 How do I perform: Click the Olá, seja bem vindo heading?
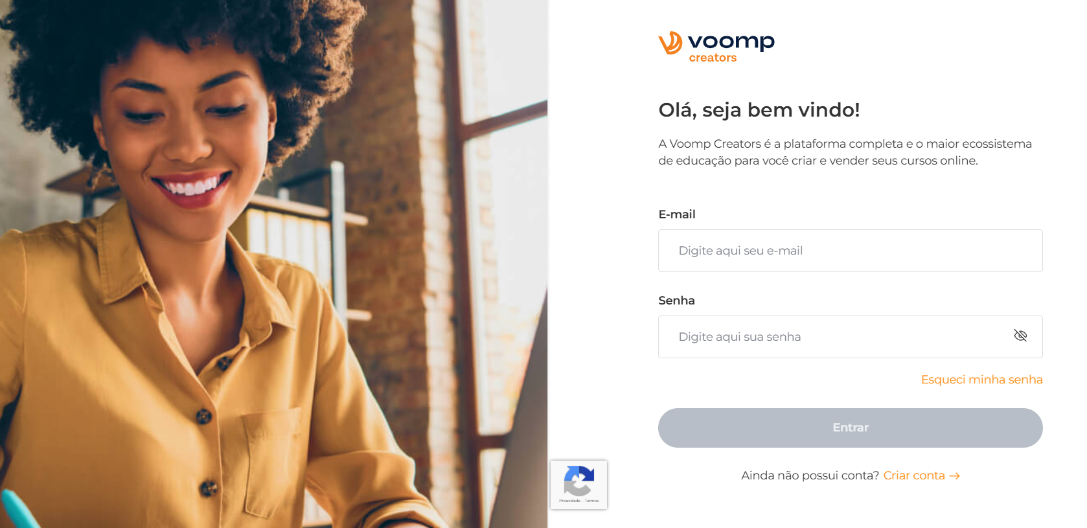759,110
